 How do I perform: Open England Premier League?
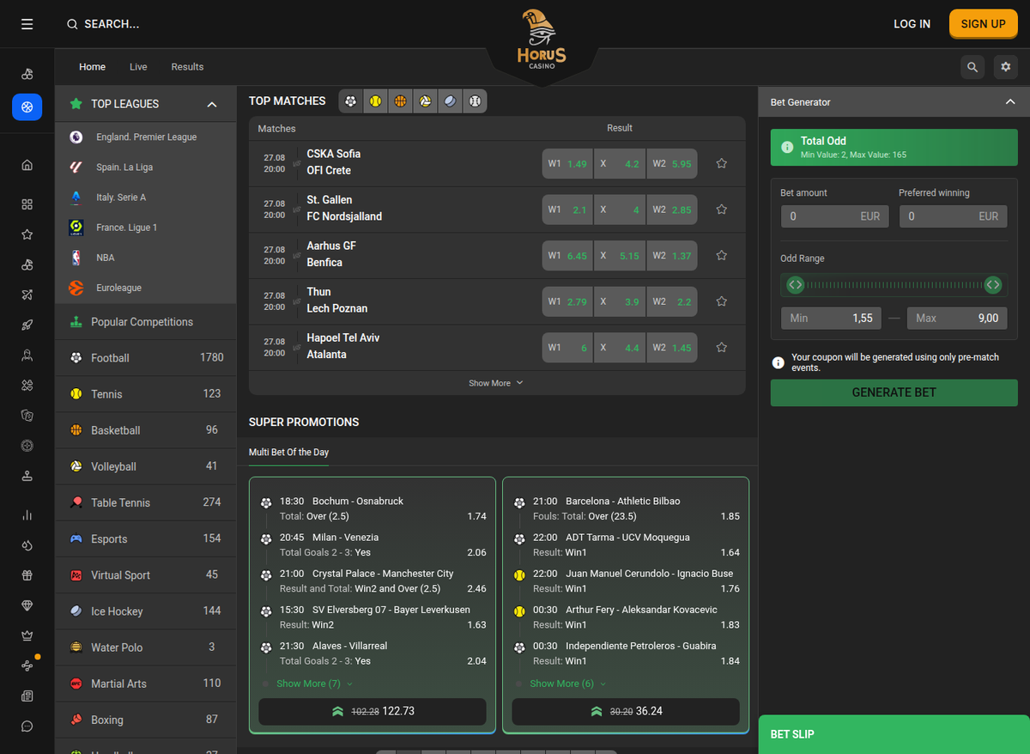coord(146,137)
